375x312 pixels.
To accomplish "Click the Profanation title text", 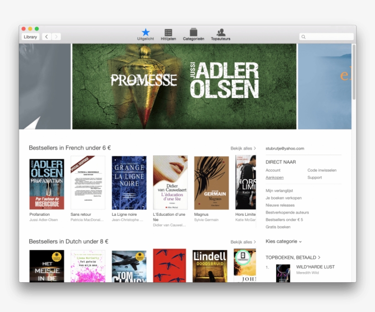I will click(39, 214).
